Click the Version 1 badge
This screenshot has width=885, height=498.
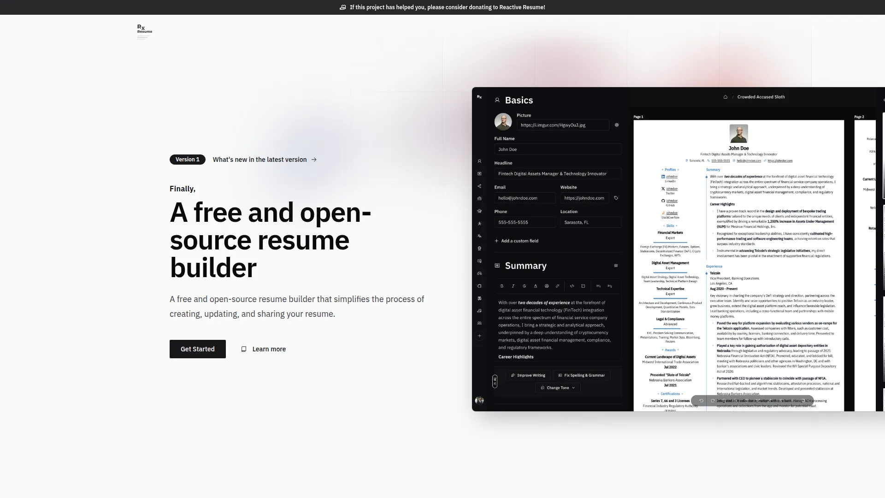click(188, 160)
